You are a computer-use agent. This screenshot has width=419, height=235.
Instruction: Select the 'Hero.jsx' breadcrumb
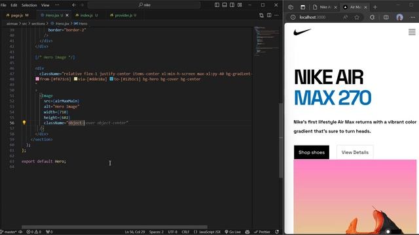click(x=60, y=23)
